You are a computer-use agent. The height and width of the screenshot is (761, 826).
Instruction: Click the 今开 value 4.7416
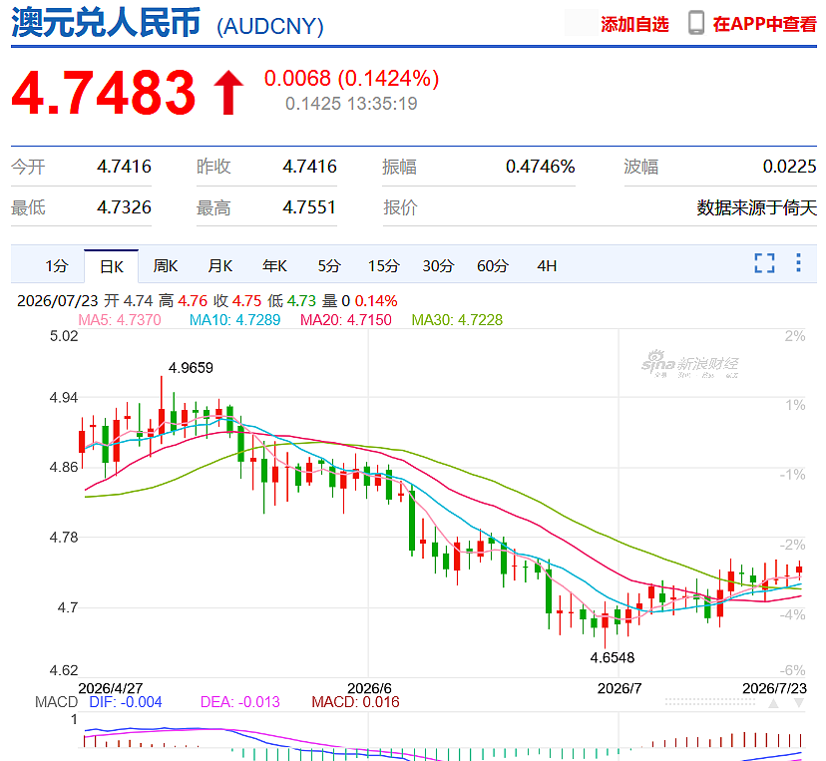tap(124, 167)
